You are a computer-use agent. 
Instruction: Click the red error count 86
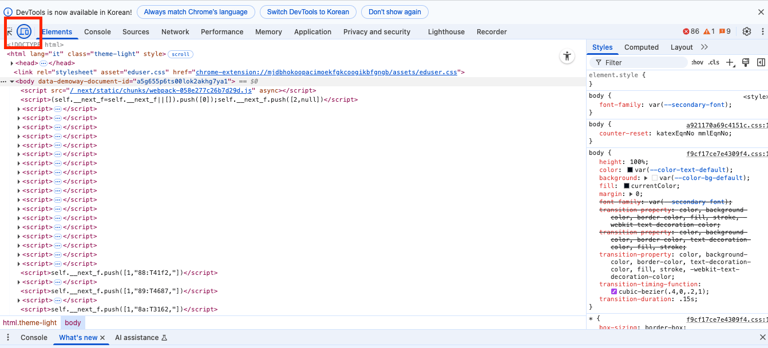[x=691, y=31]
